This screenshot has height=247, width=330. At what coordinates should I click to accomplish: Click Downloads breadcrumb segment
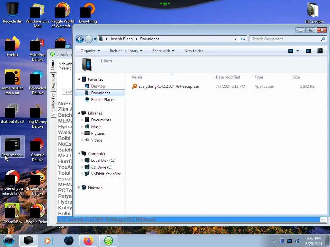150,39
